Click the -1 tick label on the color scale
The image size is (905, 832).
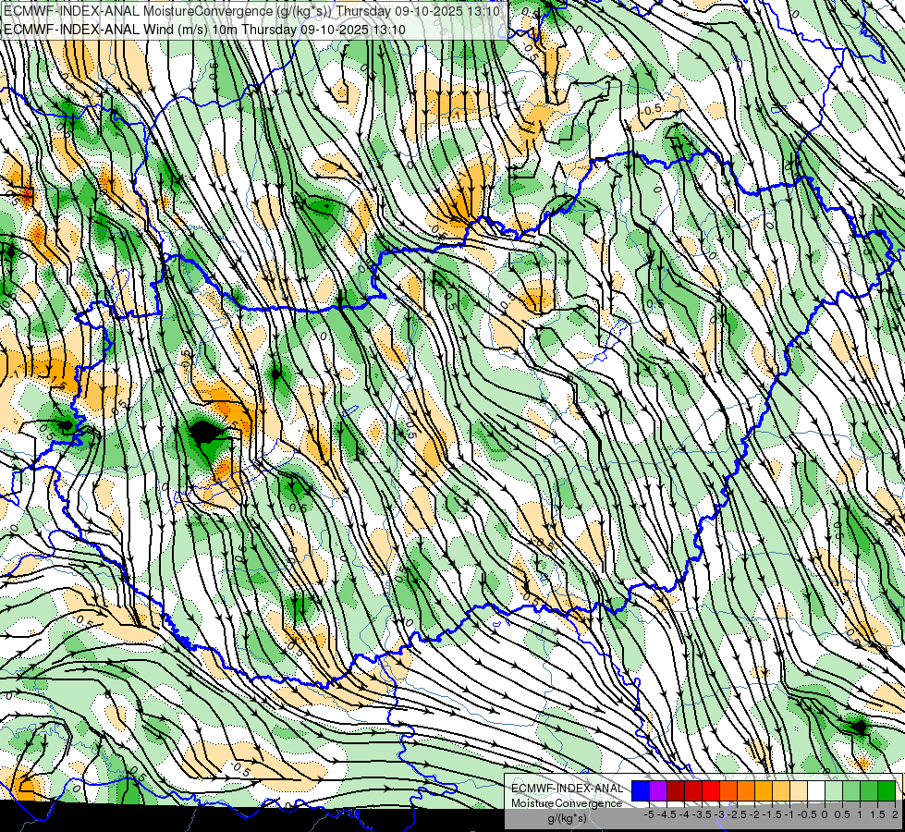point(789,814)
